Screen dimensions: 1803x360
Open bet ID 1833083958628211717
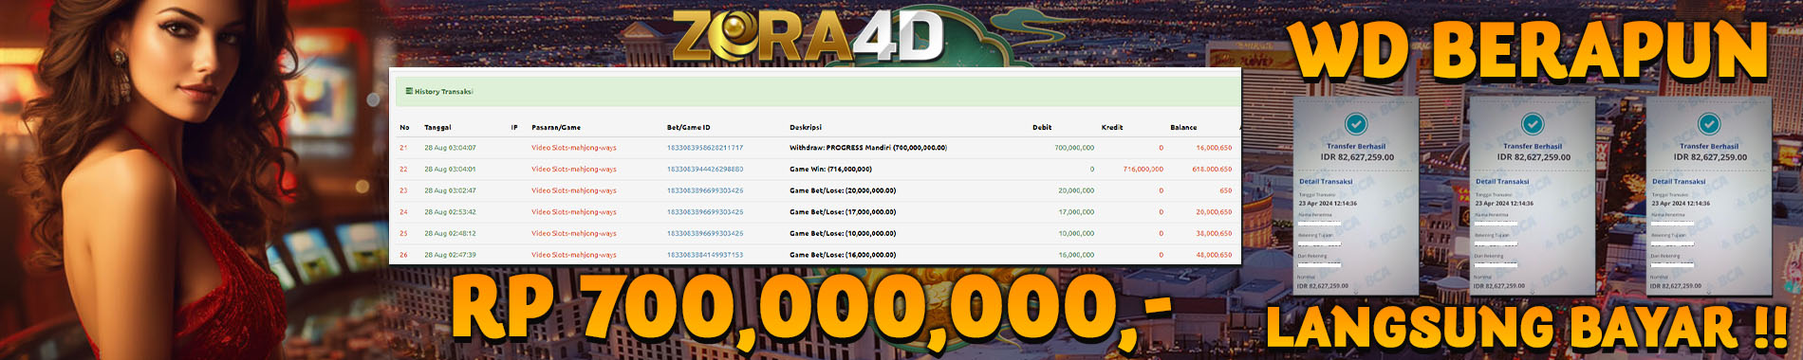click(705, 148)
